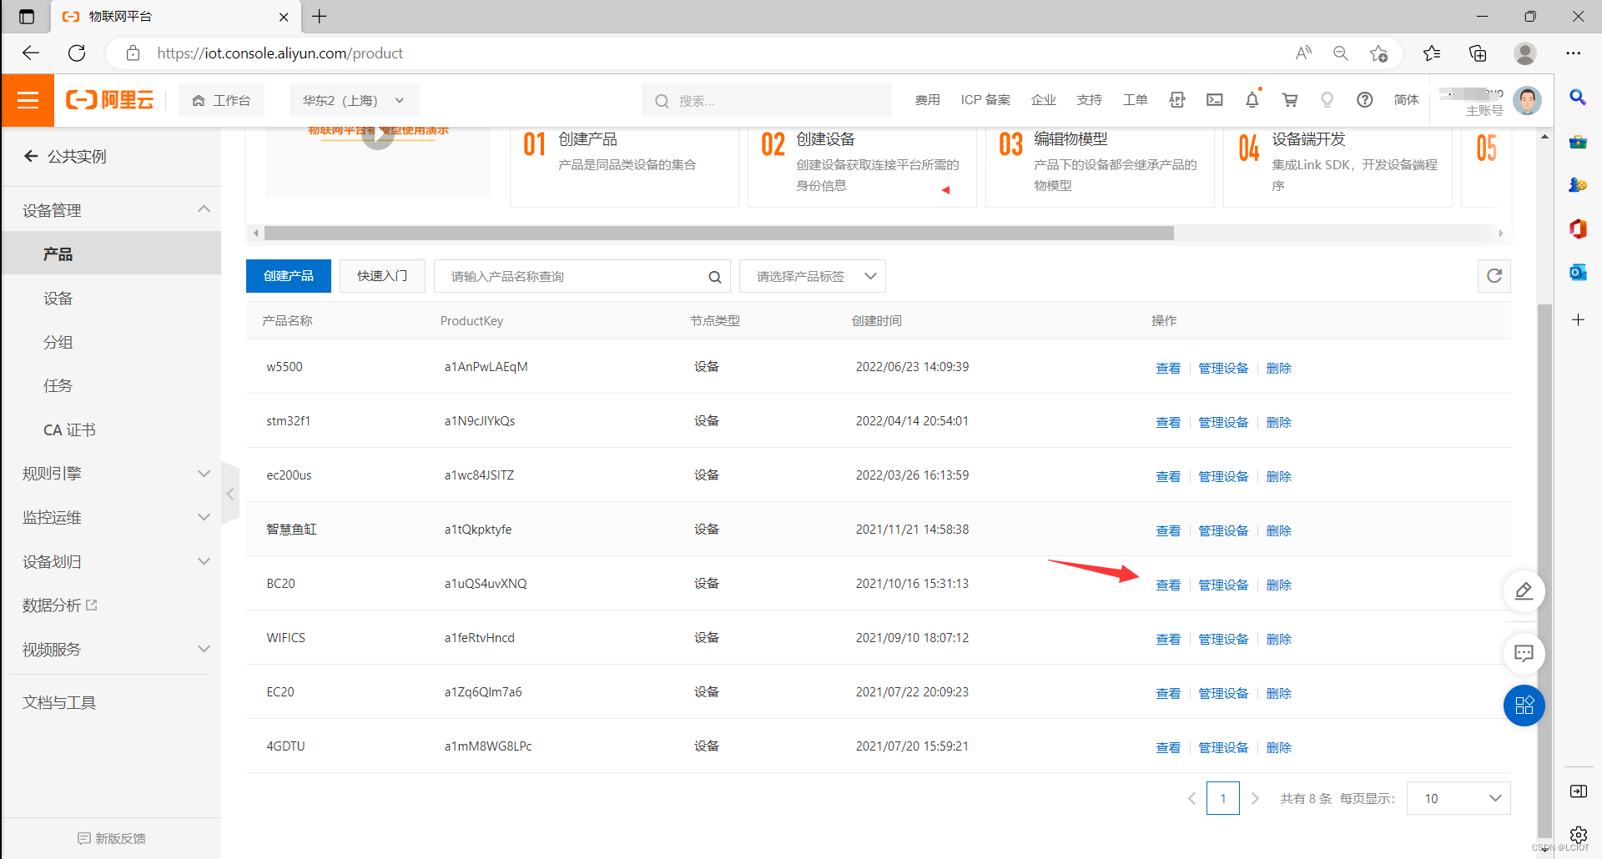Click 查看 for the 智慧鱼缸 product
The image size is (1602, 859).
(1167, 530)
